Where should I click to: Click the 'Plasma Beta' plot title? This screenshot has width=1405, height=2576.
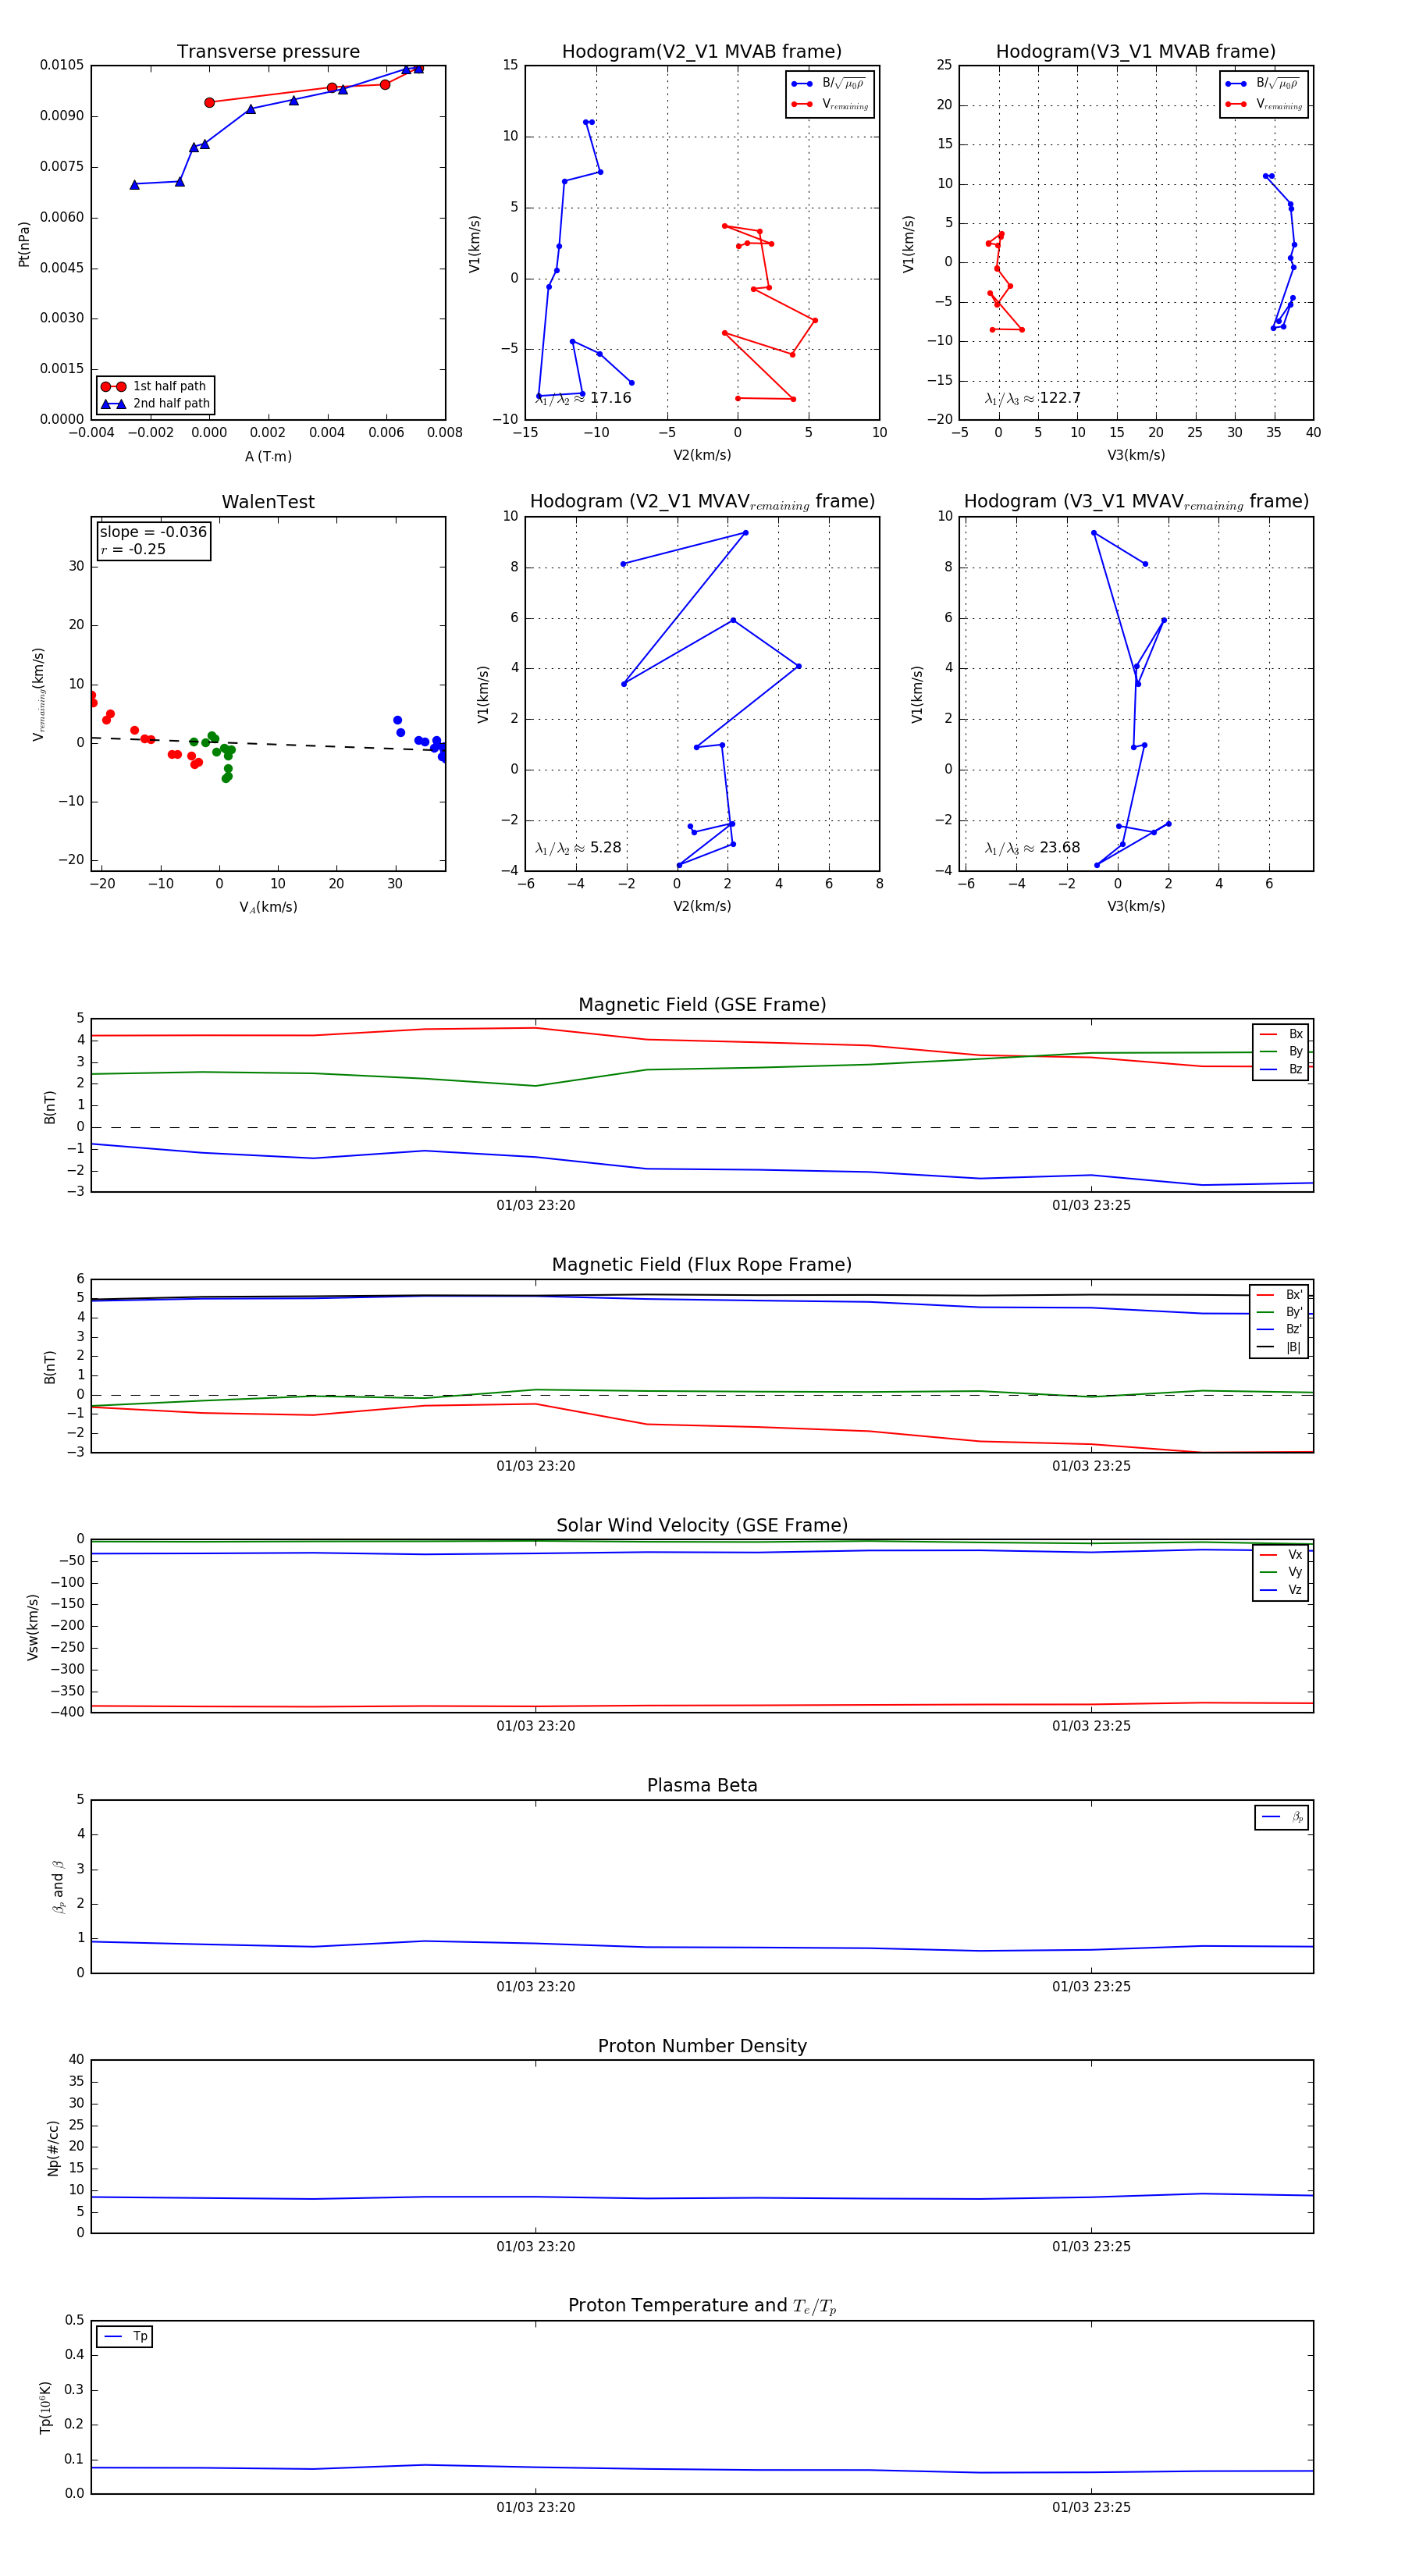[702, 1785]
